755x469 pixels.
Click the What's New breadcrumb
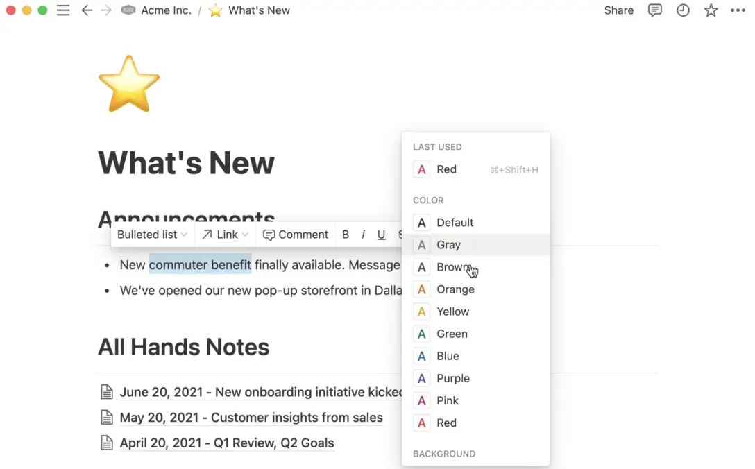[259, 10]
